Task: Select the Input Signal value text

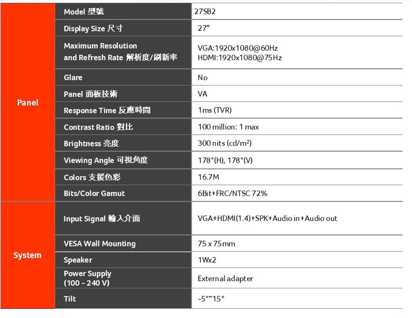Action: click(x=267, y=219)
